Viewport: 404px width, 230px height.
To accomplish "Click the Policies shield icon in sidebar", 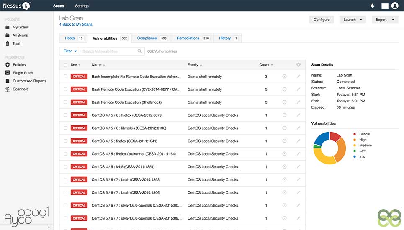I will point(8,65).
